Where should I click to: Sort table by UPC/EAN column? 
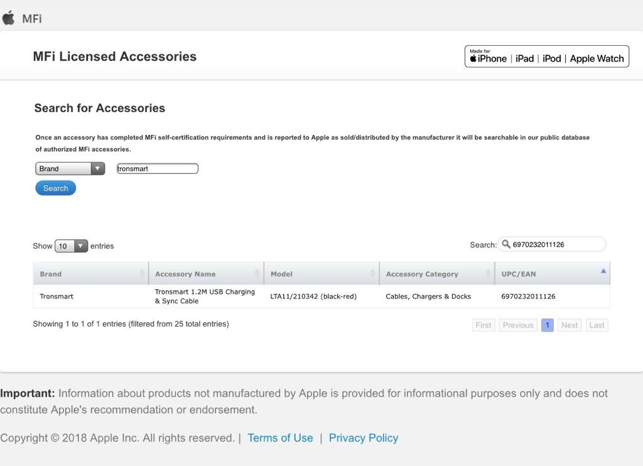[553, 274]
